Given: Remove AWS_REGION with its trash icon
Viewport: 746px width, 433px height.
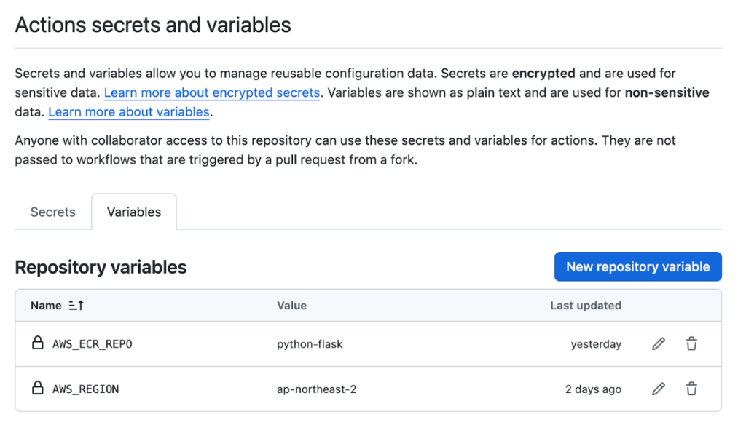Looking at the screenshot, I should point(691,389).
